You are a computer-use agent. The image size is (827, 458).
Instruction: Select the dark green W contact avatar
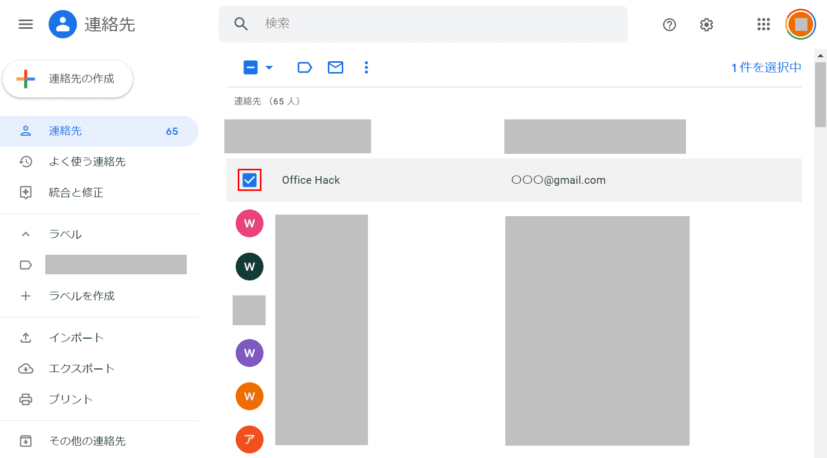[x=250, y=267]
